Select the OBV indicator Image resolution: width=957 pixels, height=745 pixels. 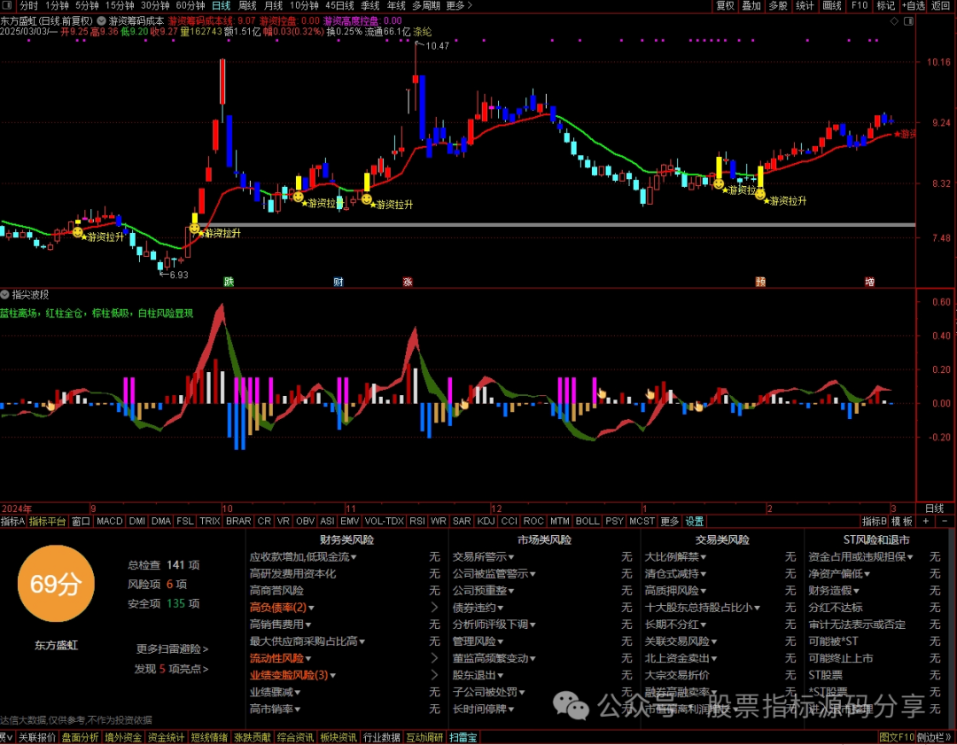click(305, 521)
